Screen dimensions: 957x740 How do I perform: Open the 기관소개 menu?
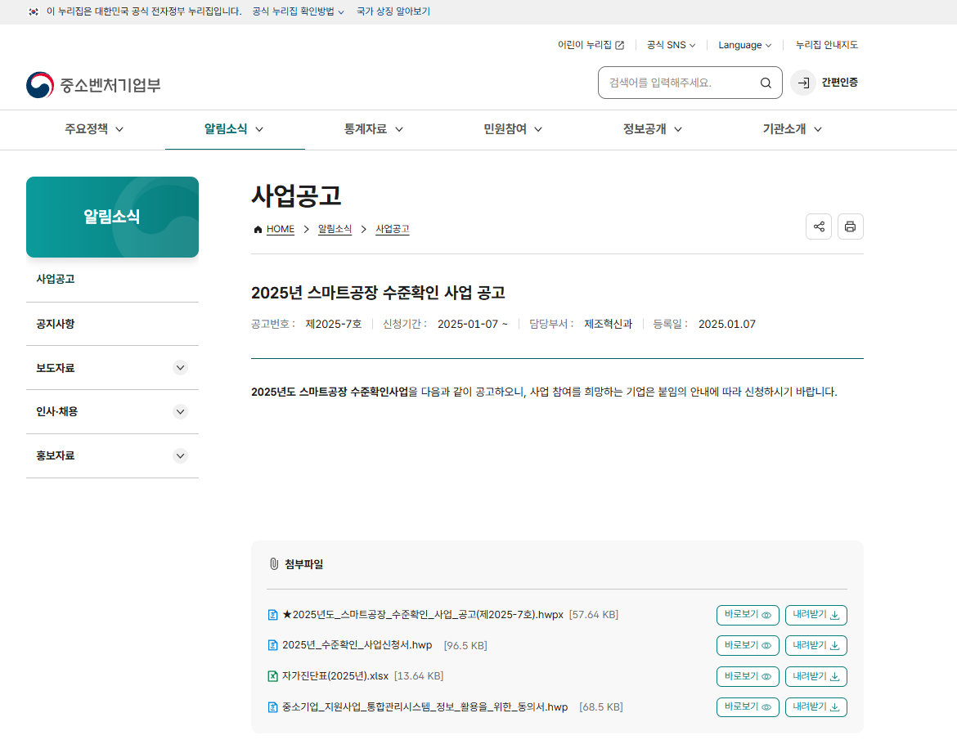793,129
